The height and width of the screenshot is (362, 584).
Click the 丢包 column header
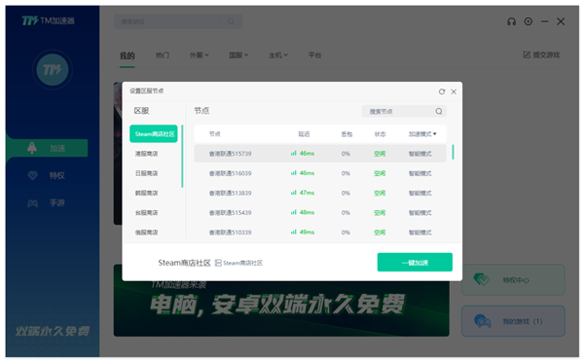pos(347,134)
